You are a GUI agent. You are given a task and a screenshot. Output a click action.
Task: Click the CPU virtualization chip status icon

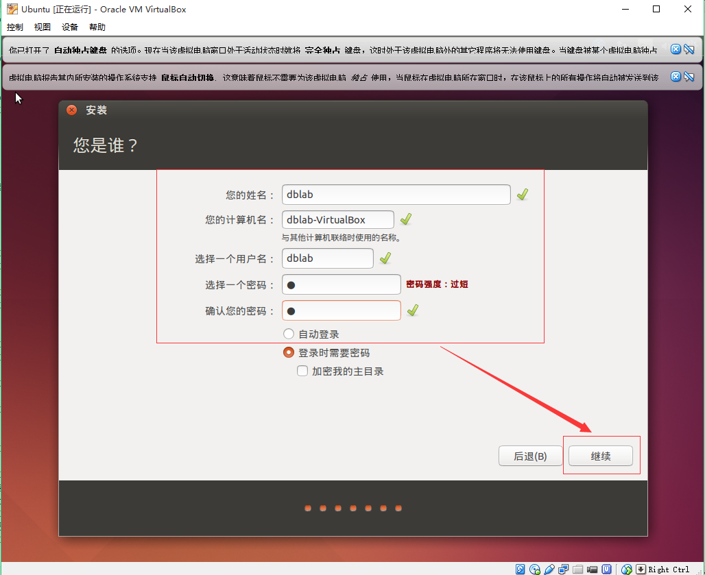(x=606, y=569)
